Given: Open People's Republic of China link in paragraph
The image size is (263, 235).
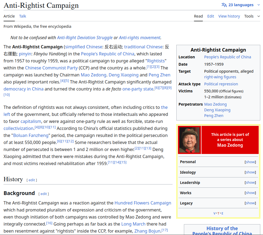Looking at the screenshot, I should pos(108,54).
